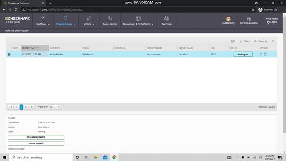
Task: Click the Dashboard gauge icon
Action: point(43,18)
